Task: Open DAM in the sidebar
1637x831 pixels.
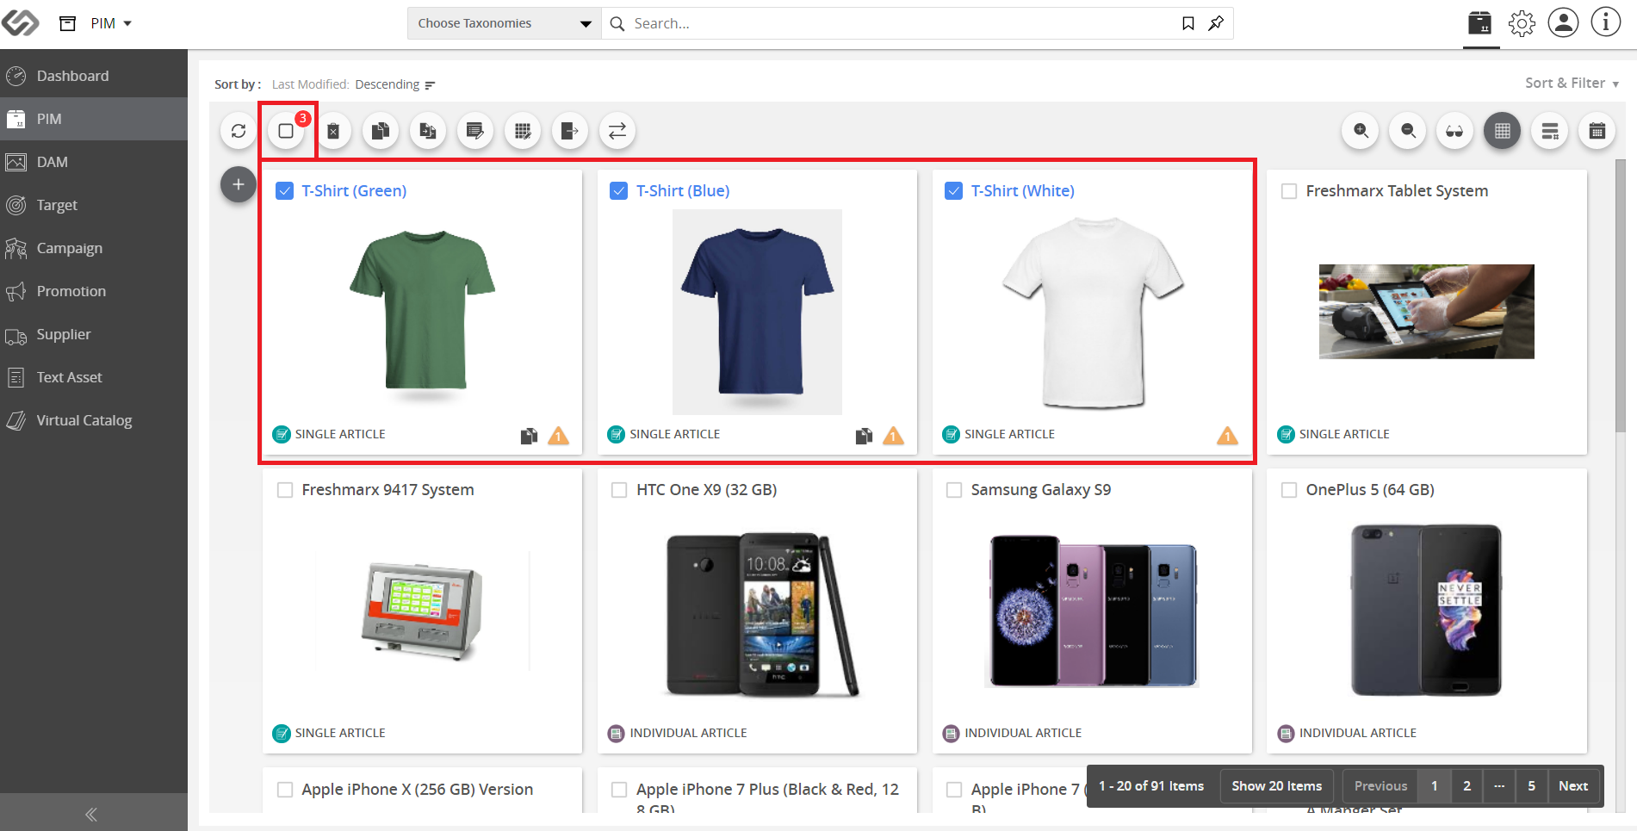Action: pyautogui.click(x=94, y=162)
